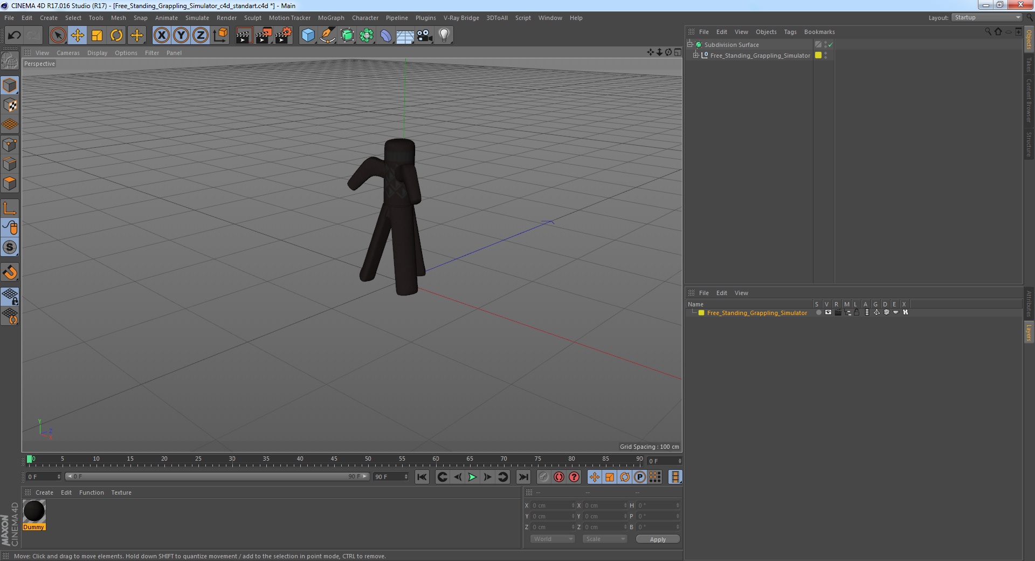Screen dimensions: 1035x561
Task: Add a Camera object
Action: (424, 36)
